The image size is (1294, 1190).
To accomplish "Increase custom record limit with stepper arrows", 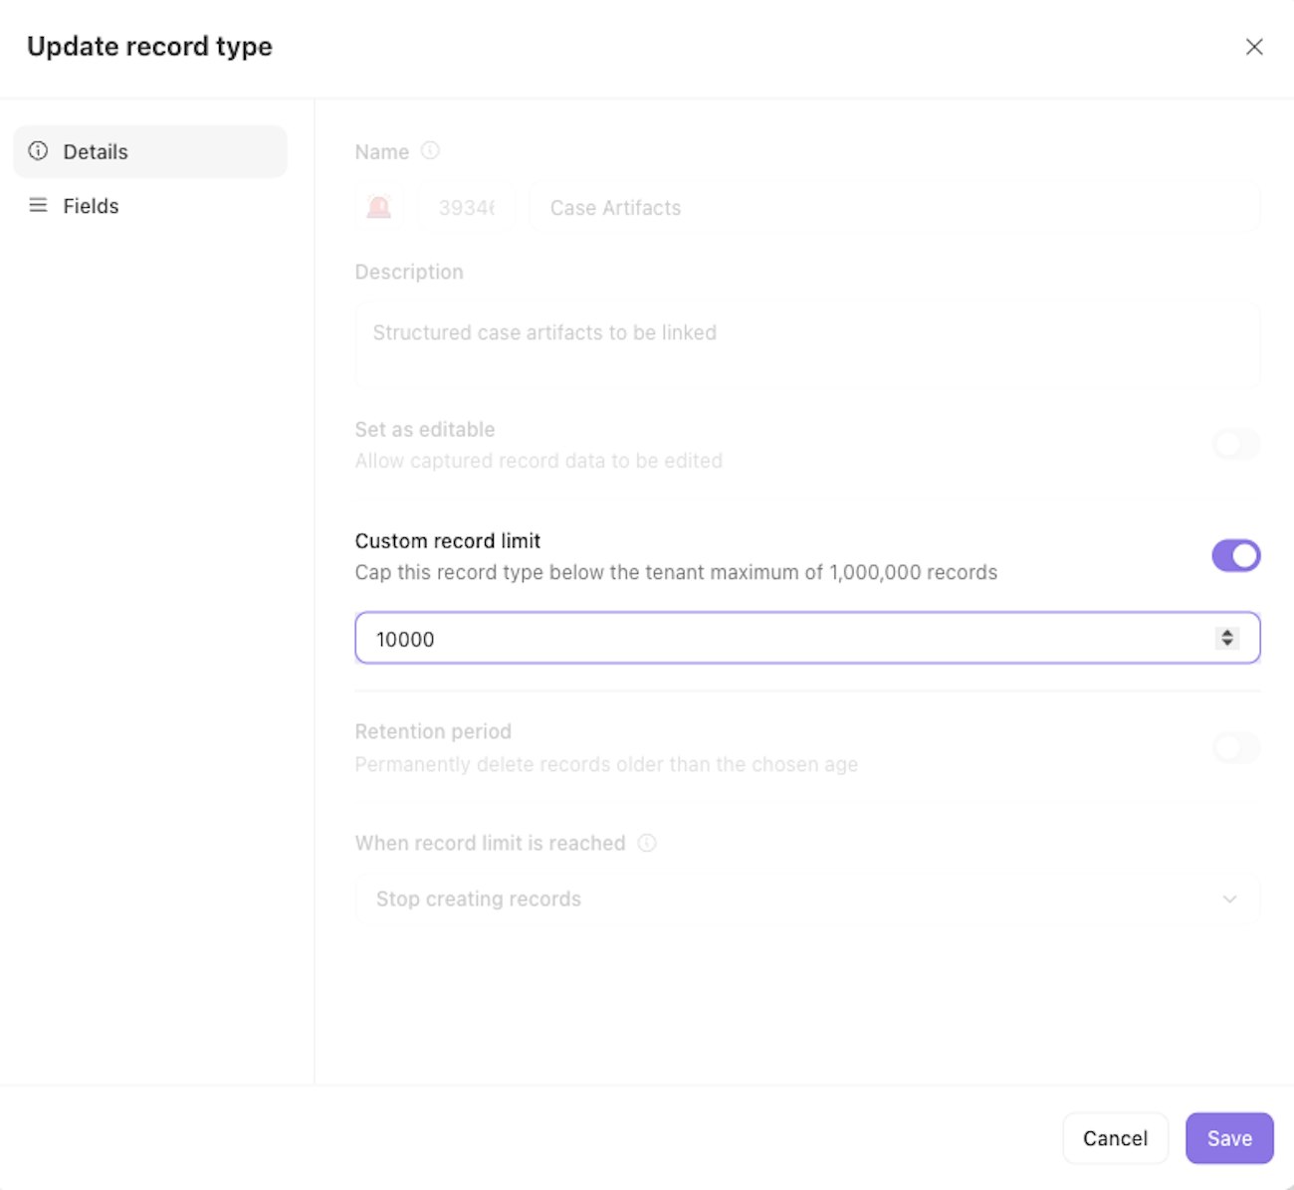I will (x=1227, y=632).
